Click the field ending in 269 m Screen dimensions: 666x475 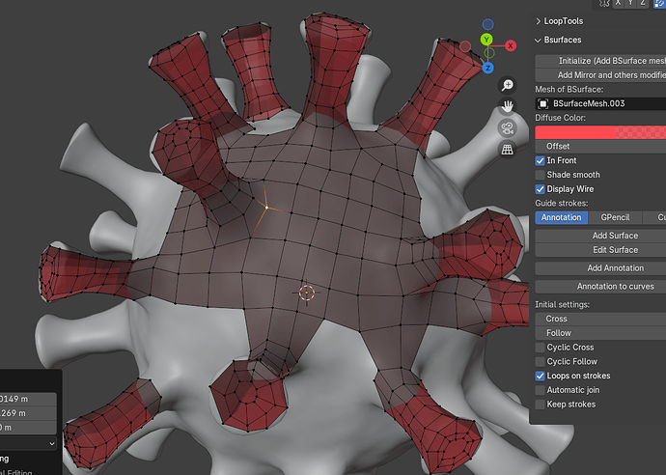coord(28,413)
